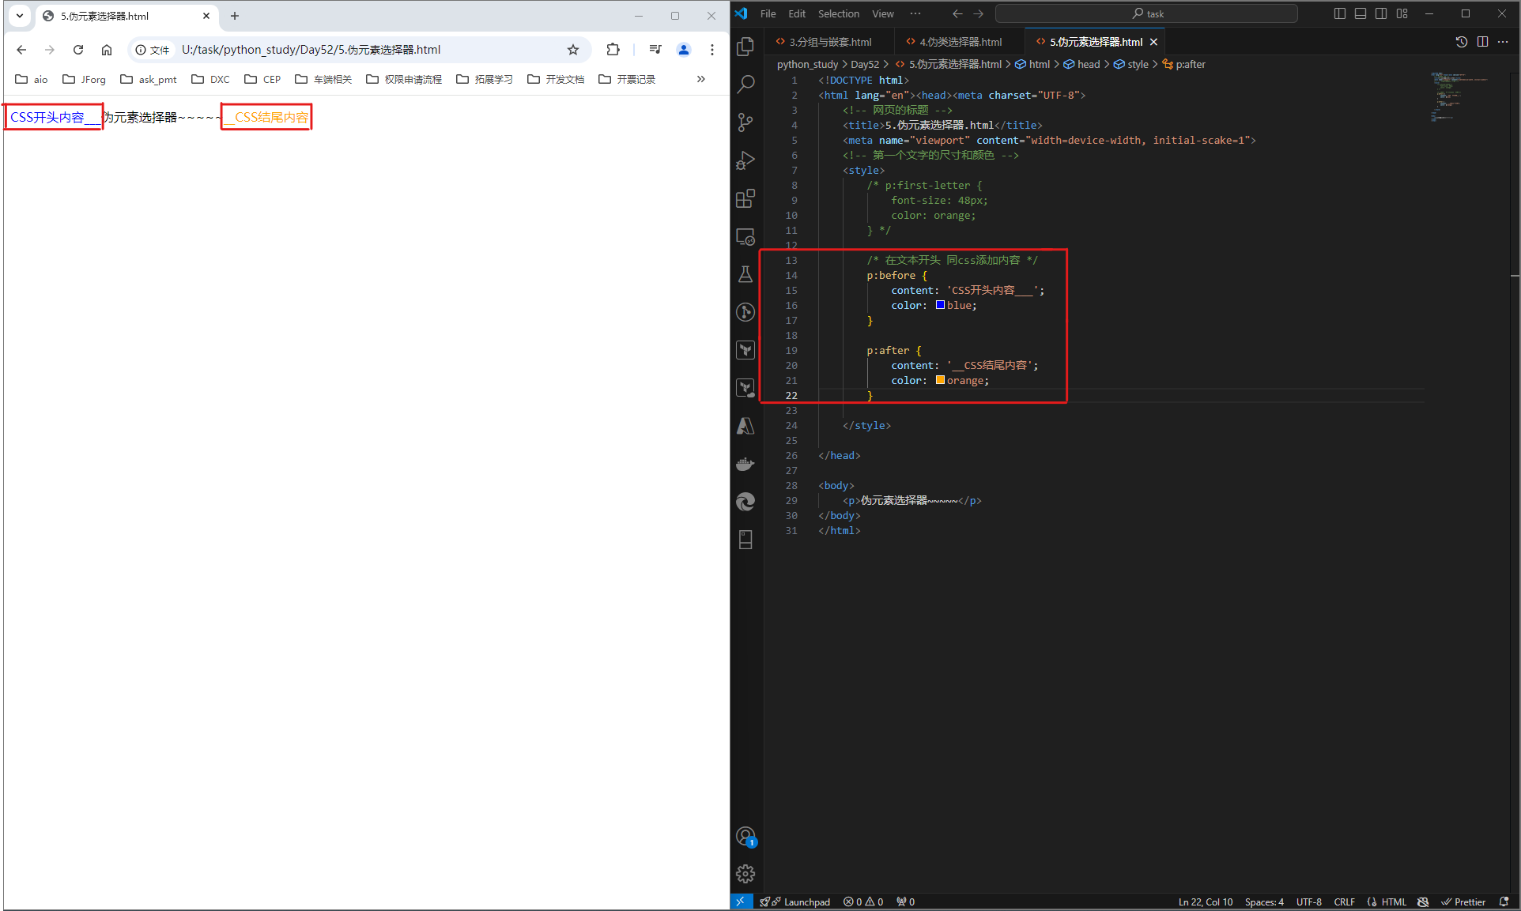Toggle the primary side bar layout

1339,13
